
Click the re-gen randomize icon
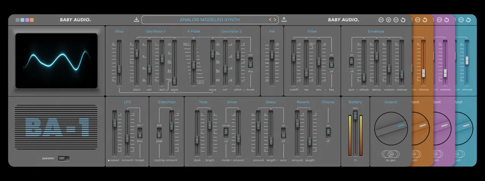pyautogui.click(x=391, y=154)
